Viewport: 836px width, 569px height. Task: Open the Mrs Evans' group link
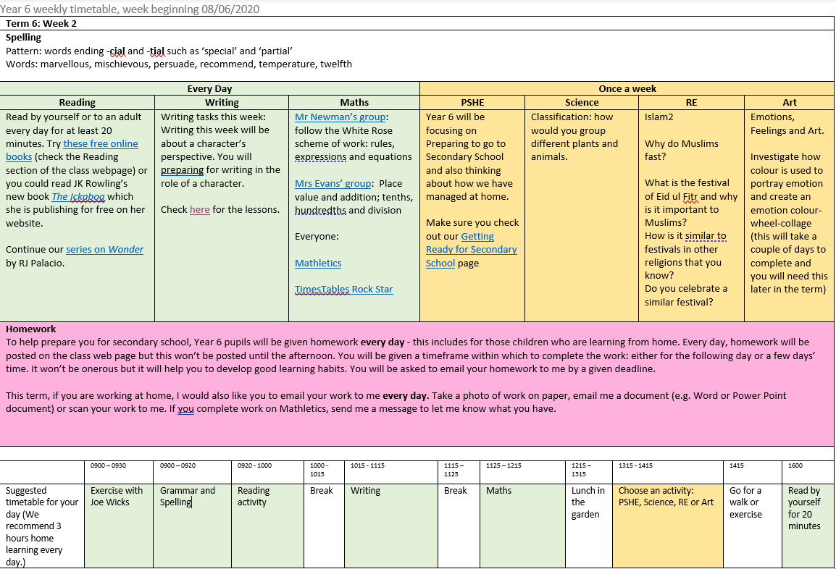(333, 184)
